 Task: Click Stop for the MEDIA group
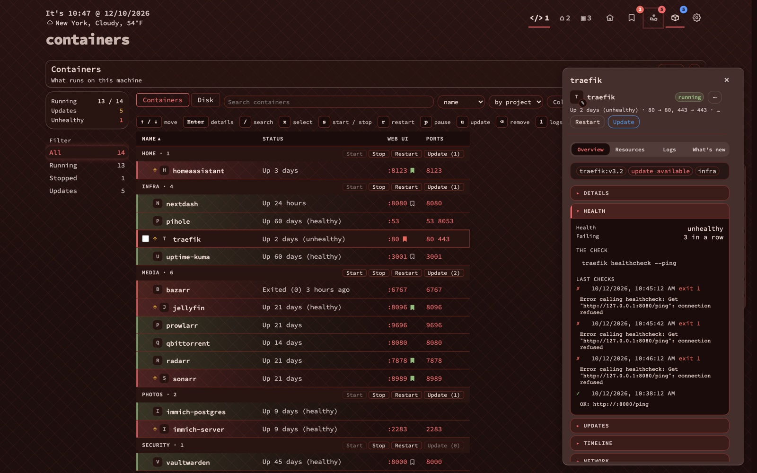378,273
